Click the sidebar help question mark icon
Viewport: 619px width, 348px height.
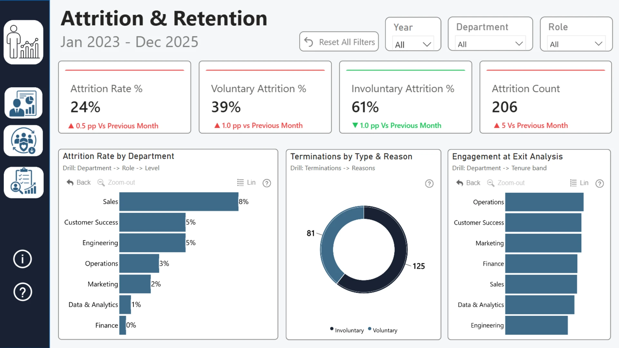[23, 292]
